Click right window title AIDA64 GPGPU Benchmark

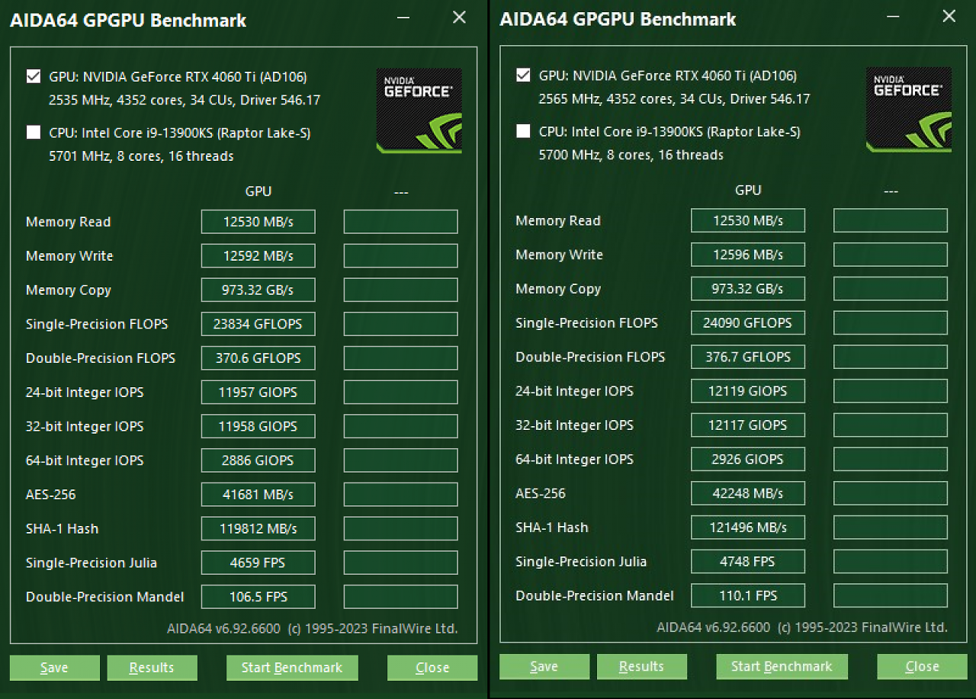[618, 19]
